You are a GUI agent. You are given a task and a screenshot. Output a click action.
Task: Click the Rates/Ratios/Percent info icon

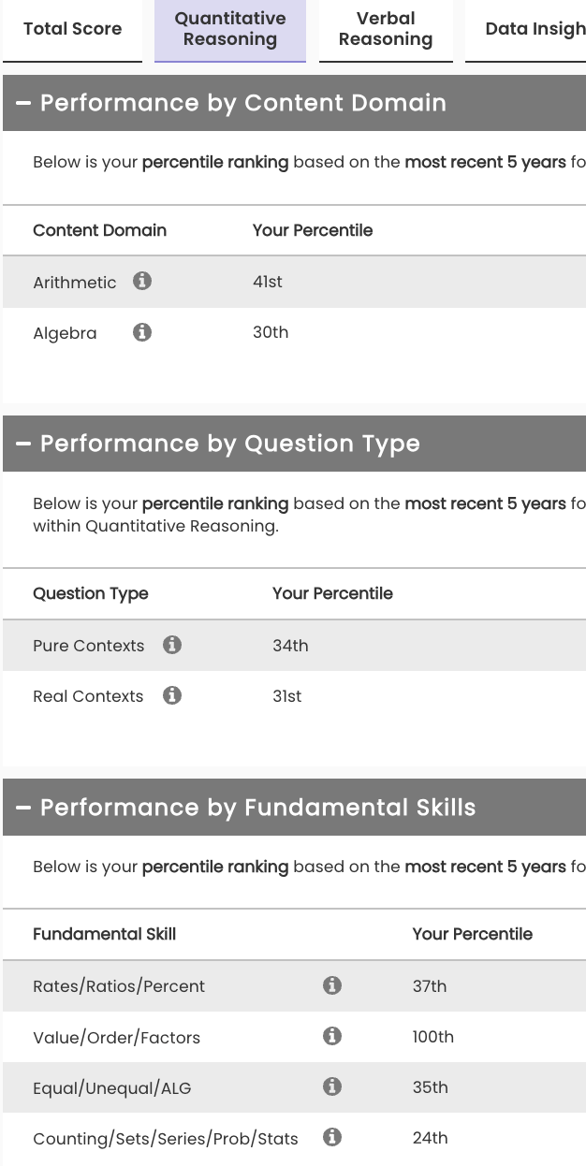click(332, 985)
